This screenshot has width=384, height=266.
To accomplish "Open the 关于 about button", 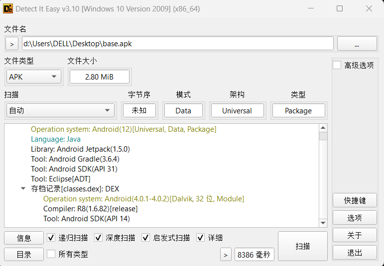I will [355, 235].
